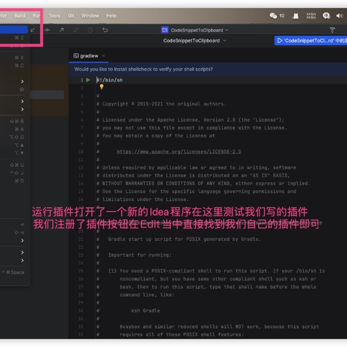347x347 pixels.
Task: Click 'Busybox and similar reduced shells' line
Action: [208, 326]
